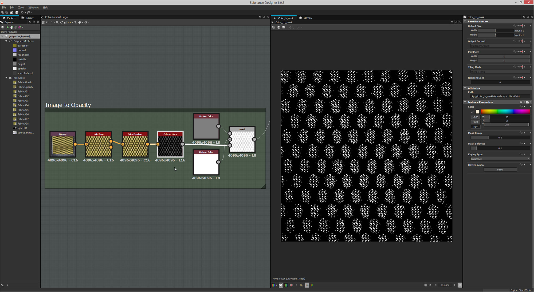Click the stopwatch timing icon in graph toolbar

80,22
